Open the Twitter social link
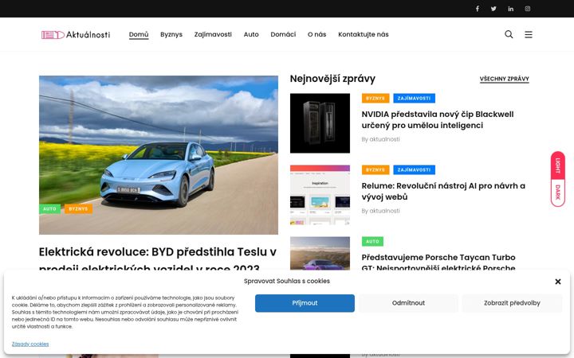This screenshot has height=358, width=574. click(493, 9)
